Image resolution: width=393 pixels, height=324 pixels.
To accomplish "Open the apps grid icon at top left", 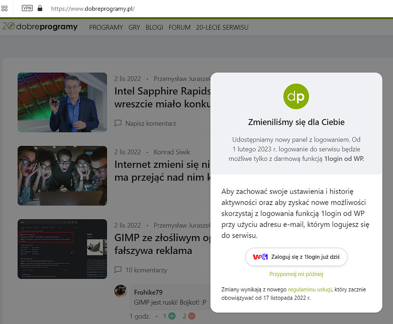I will (4, 8).
